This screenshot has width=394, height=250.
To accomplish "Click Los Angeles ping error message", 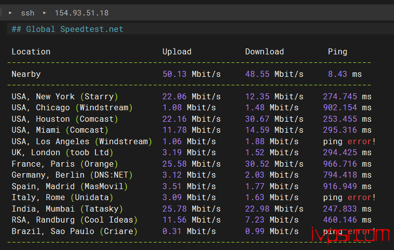I will coord(349,142).
